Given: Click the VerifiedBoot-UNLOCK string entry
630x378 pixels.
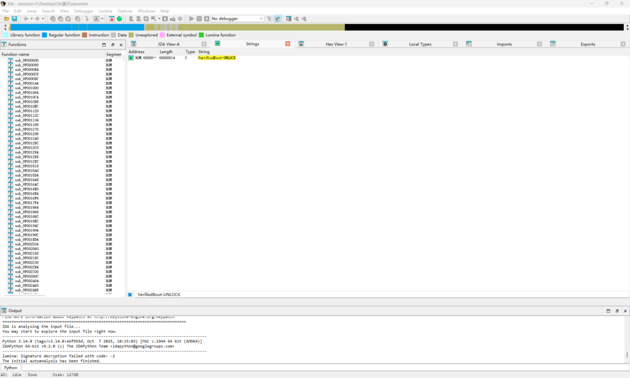Looking at the screenshot, I should (x=217, y=58).
